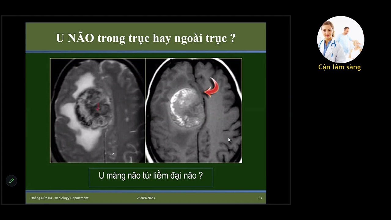This screenshot has height=220, width=391.
Task: Click the 'Cận lâm sàng' channel name
Action: (x=339, y=67)
